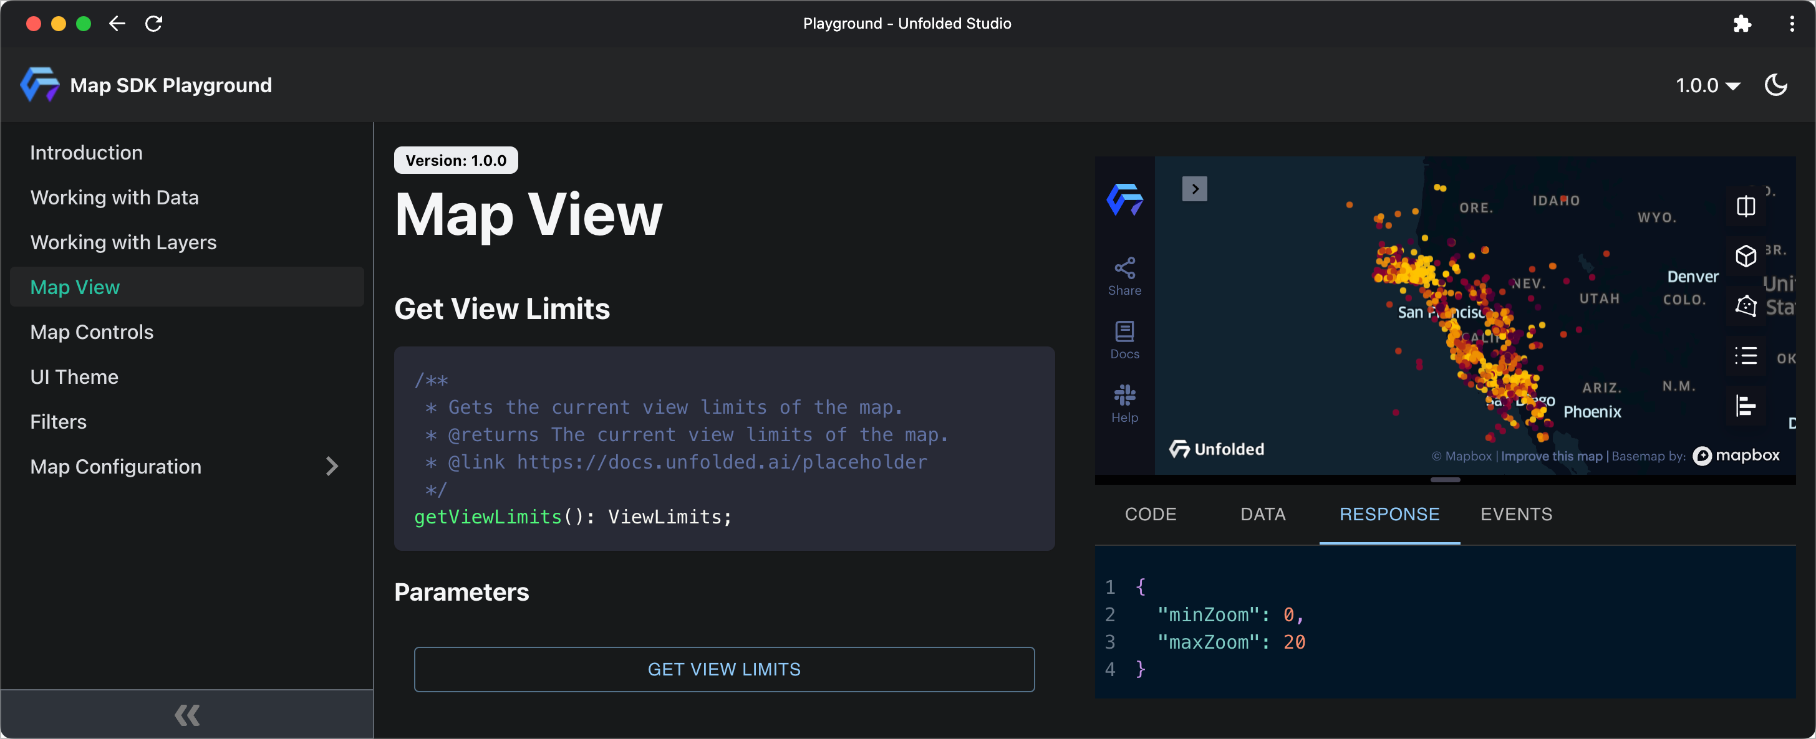Click the Share icon in map sidebar
The width and height of the screenshot is (1816, 739).
1124,275
